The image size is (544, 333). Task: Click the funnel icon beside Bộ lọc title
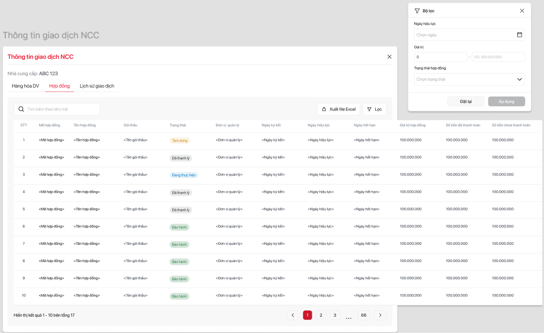click(417, 11)
